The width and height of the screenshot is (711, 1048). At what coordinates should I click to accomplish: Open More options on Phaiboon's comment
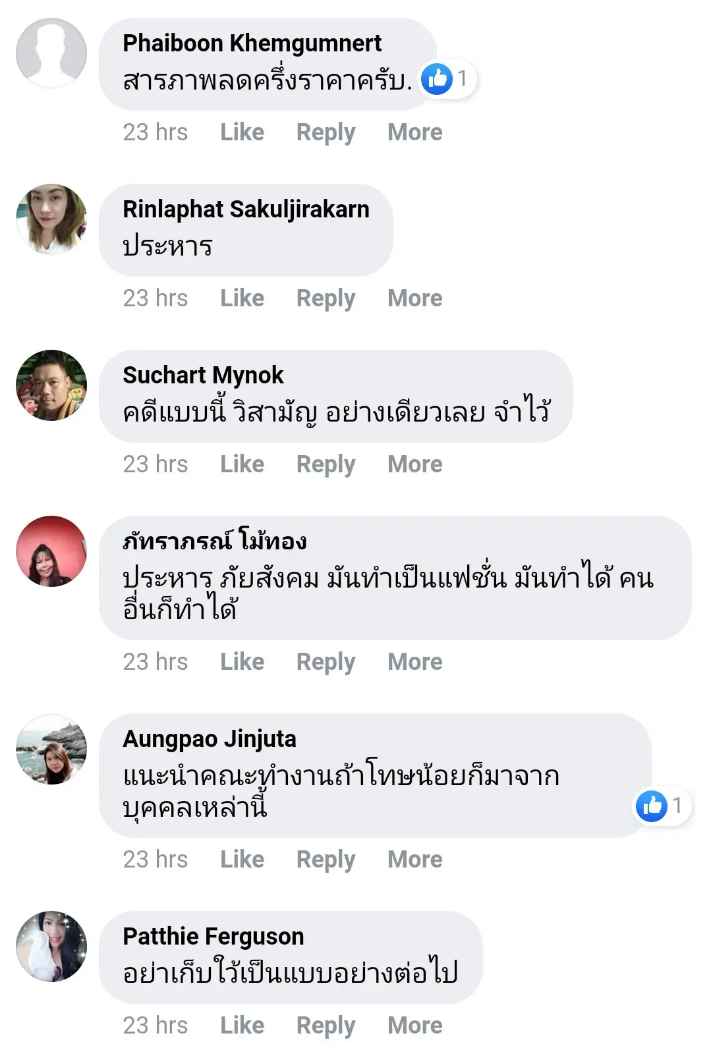pos(414,132)
